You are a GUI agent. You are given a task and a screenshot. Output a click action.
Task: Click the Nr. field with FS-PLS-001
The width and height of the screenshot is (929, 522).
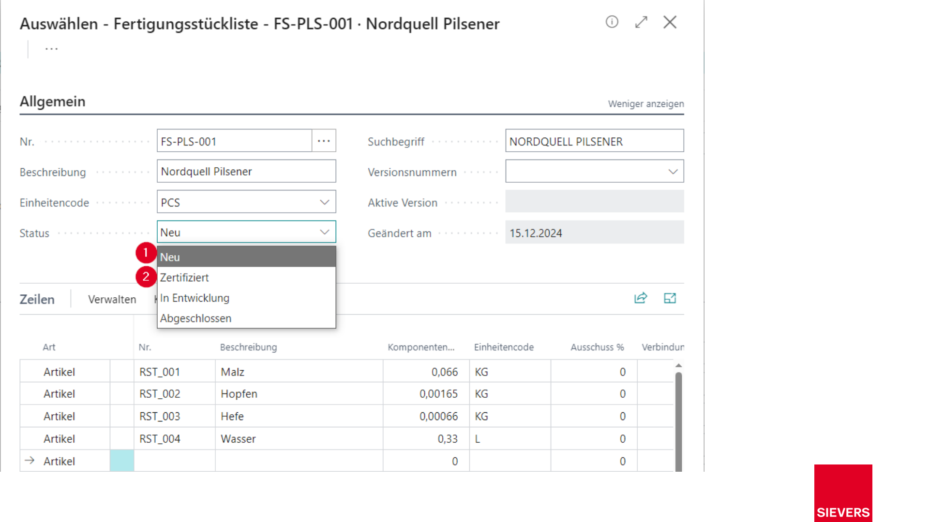pos(234,141)
